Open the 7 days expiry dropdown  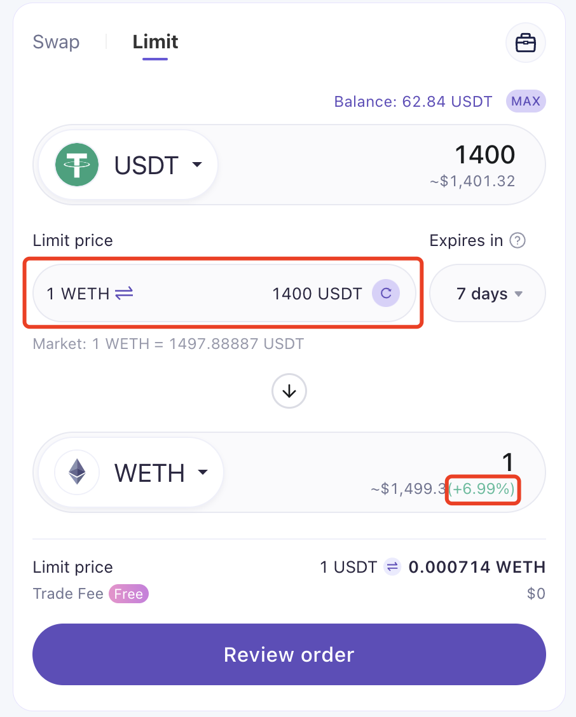(x=488, y=293)
